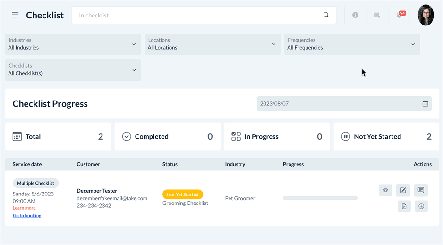
Task: Open the info icon in header
Action: click(355, 15)
